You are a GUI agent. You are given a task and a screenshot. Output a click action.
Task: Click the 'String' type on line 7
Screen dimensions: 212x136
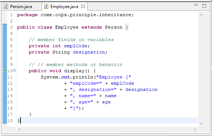tap(61, 52)
